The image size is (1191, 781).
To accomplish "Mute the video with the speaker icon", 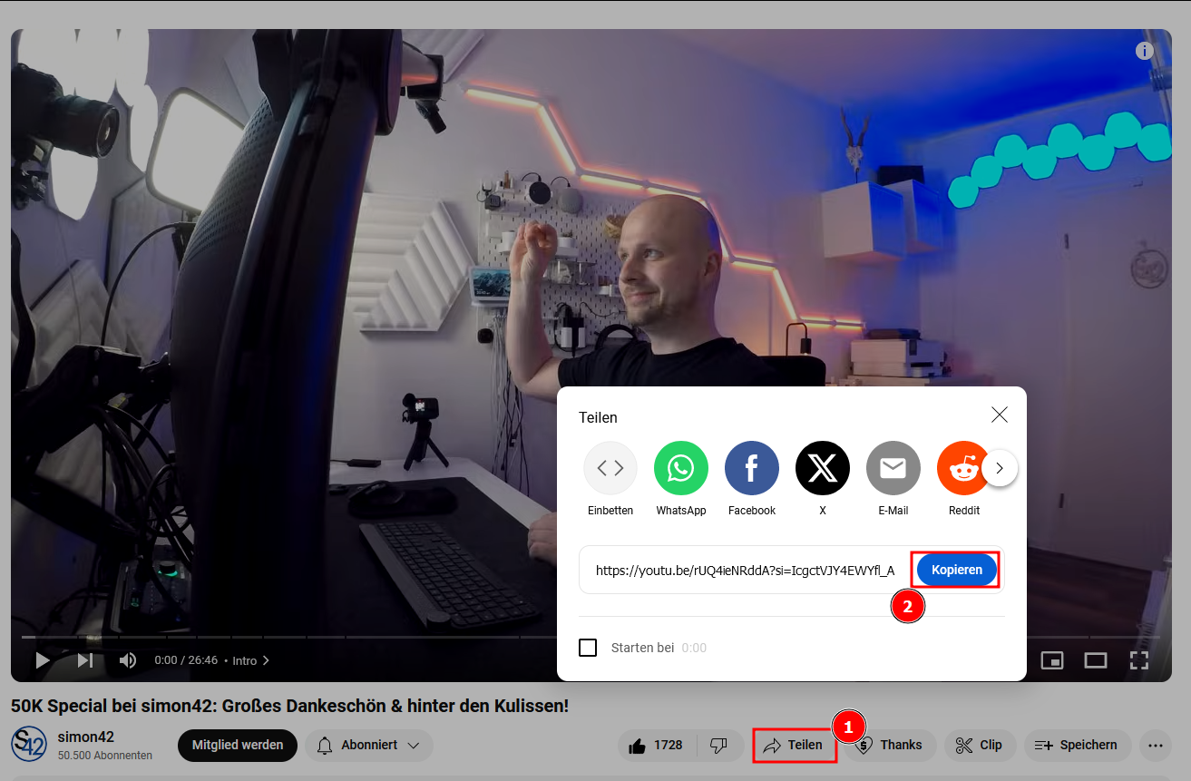I will click(128, 660).
